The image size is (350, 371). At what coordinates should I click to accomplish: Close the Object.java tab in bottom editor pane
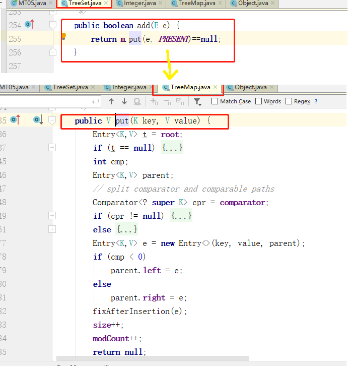[272, 87]
